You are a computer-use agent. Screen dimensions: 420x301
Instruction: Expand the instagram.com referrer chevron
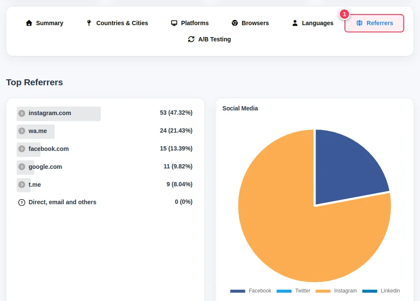(x=22, y=113)
